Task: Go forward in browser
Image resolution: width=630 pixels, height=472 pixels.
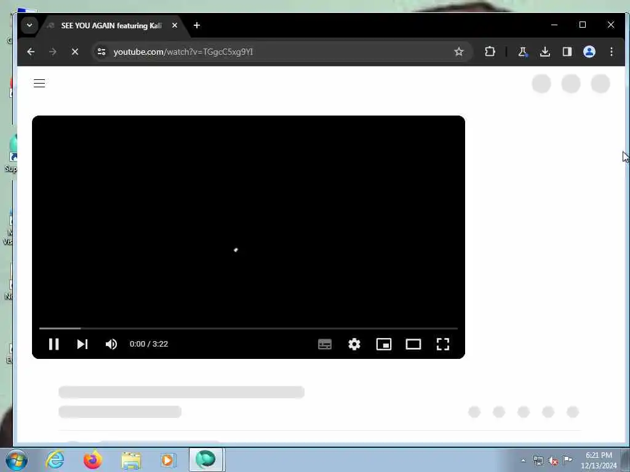Action: 53,52
